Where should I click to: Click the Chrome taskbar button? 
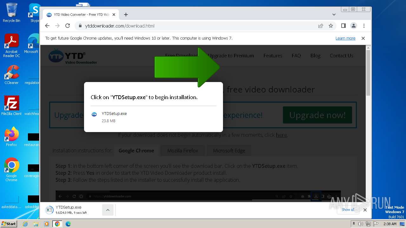57,224
